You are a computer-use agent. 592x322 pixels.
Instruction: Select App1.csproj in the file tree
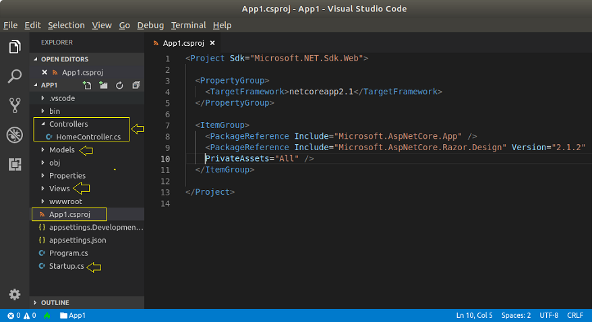pyautogui.click(x=69, y=214)
